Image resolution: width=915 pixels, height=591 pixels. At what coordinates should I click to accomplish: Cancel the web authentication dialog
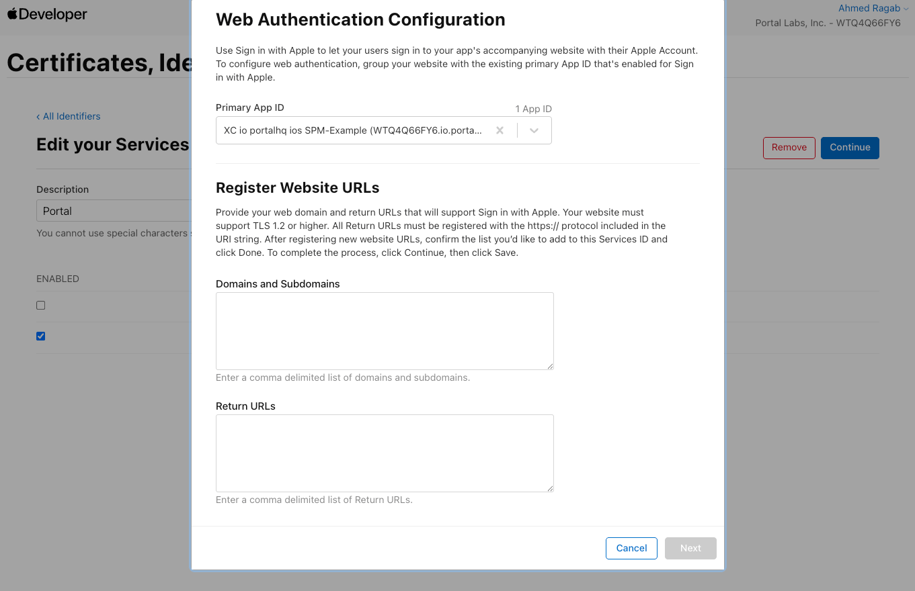click(x=631, y=548)
